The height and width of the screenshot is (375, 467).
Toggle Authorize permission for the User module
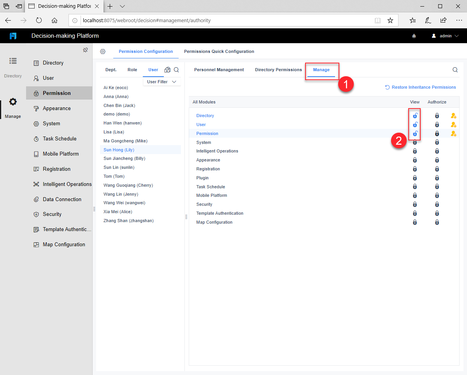pos(453,124)
